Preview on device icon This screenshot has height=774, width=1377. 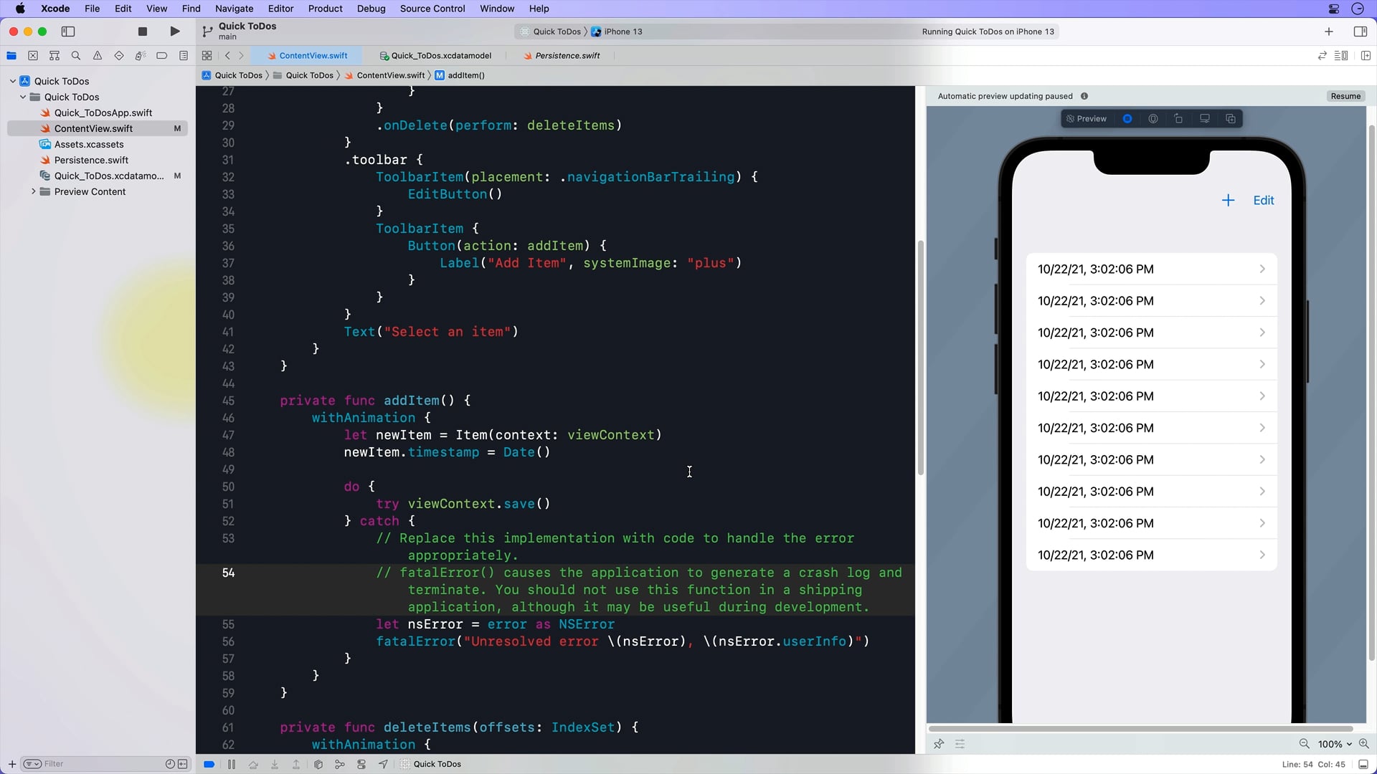[1205, 119]
